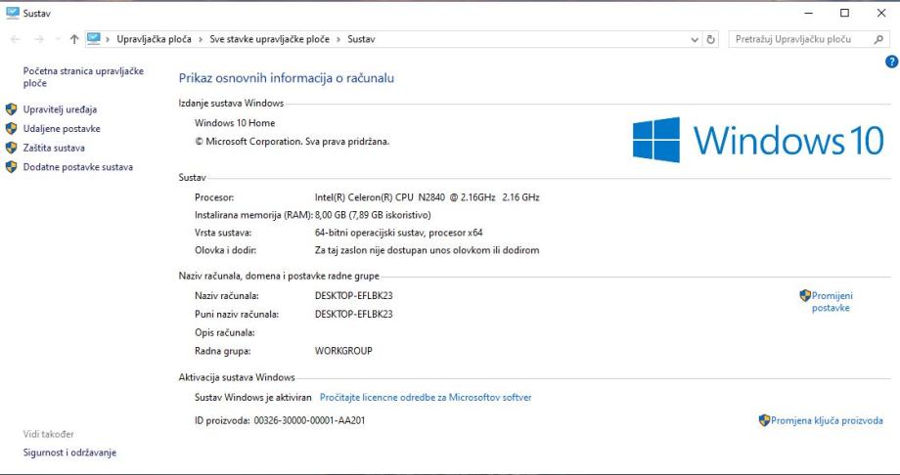Image resolution: width=900 pixels, height=475 pixels.
Task: Maximize the Sustav window
Action: [845, 13]
